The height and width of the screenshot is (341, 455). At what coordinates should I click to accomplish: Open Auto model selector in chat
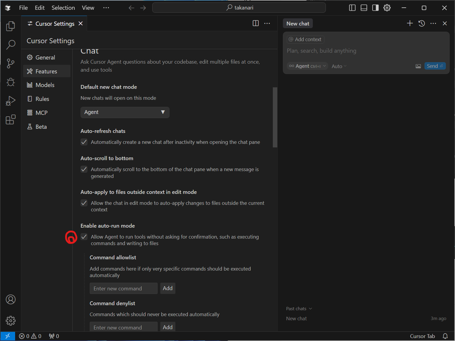coord(339,66)
